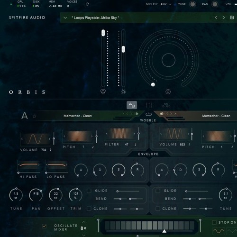The width and height of the screenshot is (237, 237).
Task: Click the Wobble link loop icon
Action: [x=148, y=114]
